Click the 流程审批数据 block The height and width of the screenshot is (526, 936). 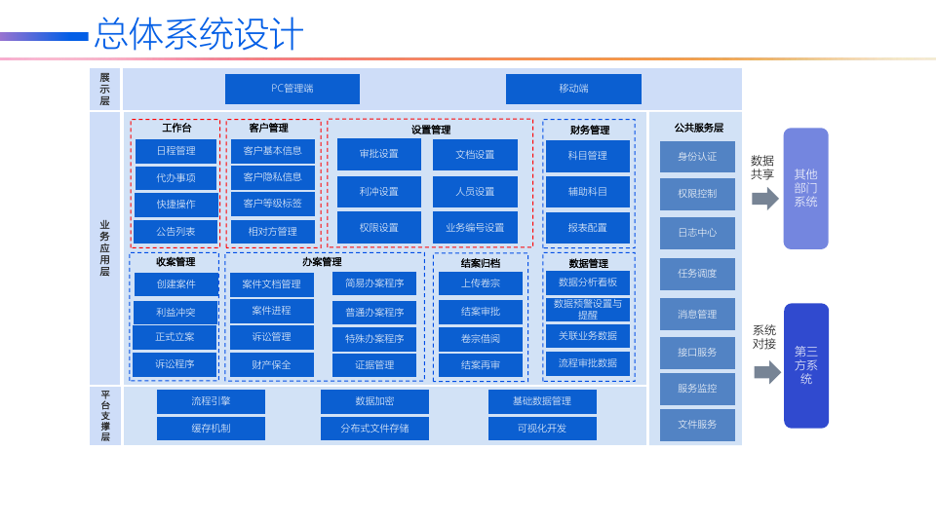(587, 363)
